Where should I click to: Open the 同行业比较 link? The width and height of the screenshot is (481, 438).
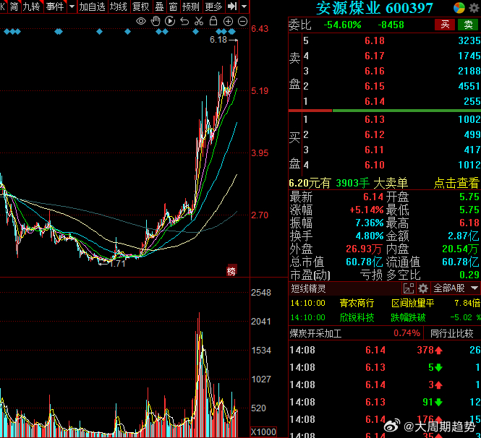click(455, 333)
